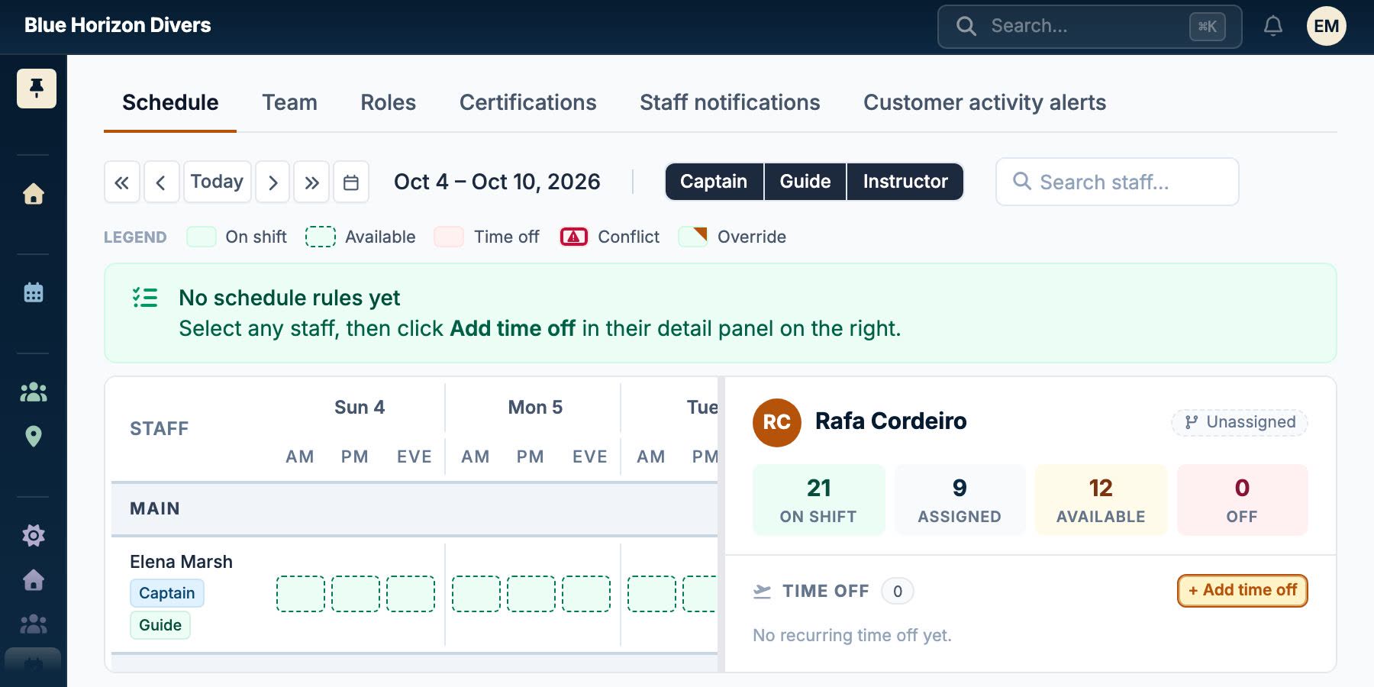
Task: Click the Unassigned badge with the branch icon
Action: point(1240,422)
